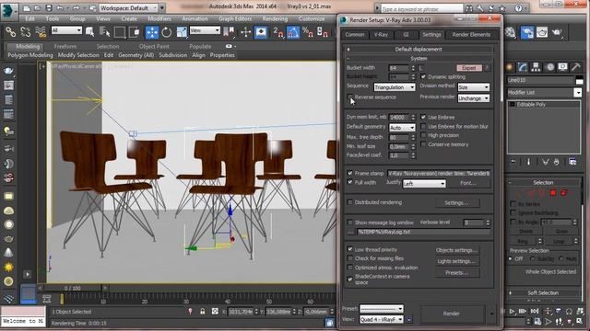Open the Utilities hammer panel tab
The image size is (590, 331).
[x=576, y=67]
